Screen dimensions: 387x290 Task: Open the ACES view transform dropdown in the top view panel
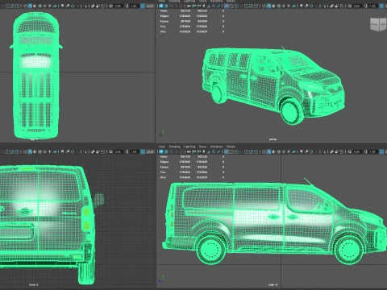(x=150, y=6)
